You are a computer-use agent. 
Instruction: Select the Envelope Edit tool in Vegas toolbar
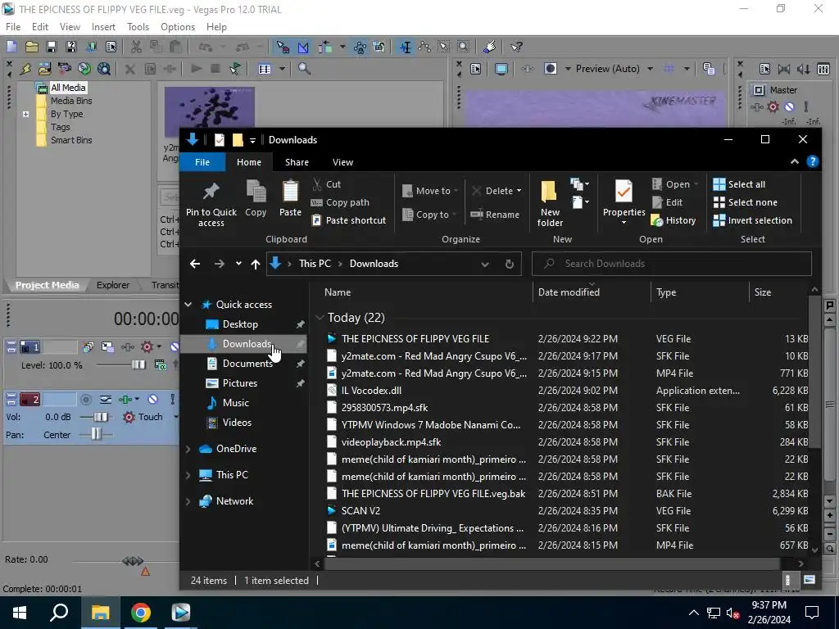(x=425, y=47)
